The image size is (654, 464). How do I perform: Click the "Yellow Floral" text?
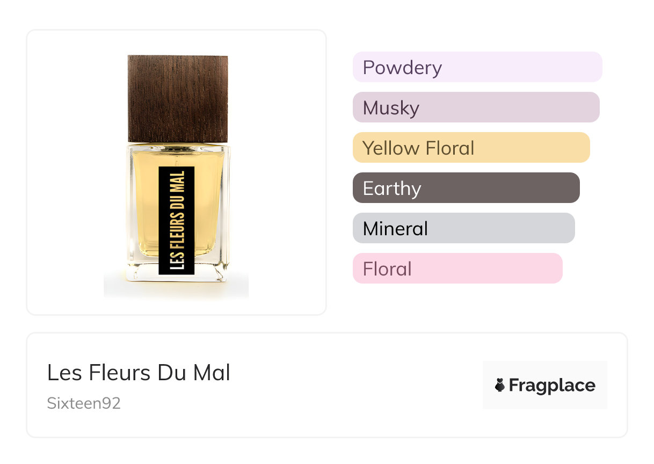coord(418,148)
